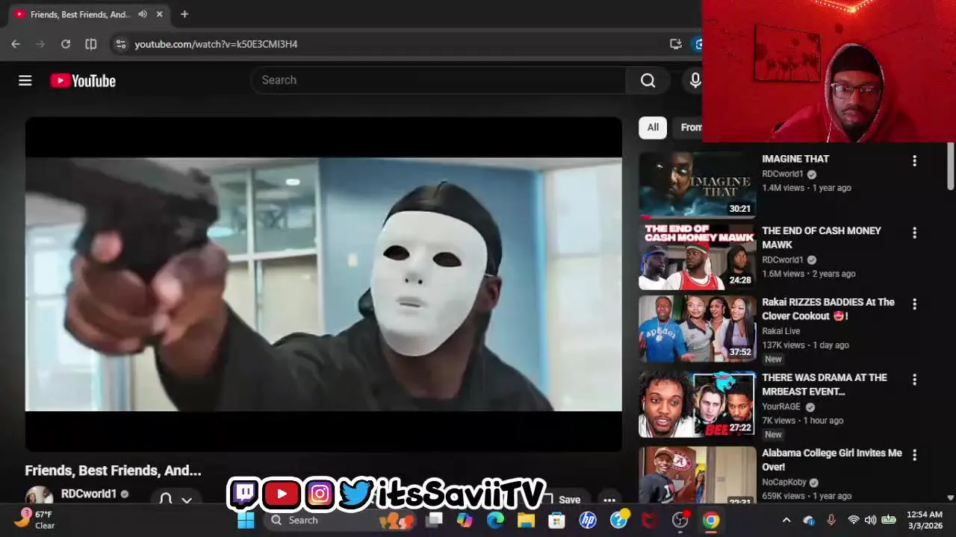Image resolution: width=956 pixels, height=537 pixels.
Task: Click the microphone tray icon
Action: click(x=831, y=520)
